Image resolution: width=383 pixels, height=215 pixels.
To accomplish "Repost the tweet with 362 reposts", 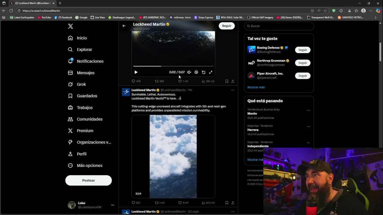I will (159, 81).
